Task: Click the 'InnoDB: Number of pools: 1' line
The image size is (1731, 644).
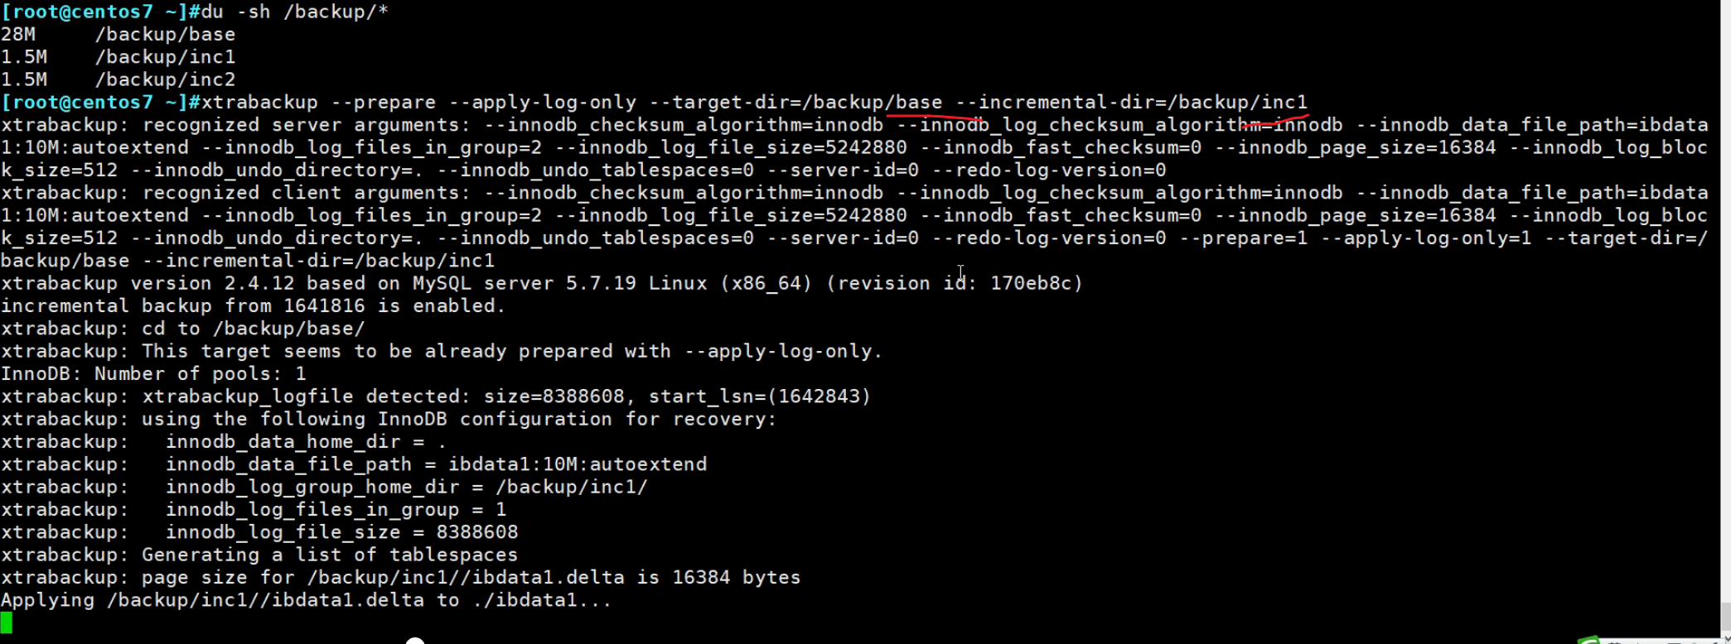Action: click(x=153, y=373)
